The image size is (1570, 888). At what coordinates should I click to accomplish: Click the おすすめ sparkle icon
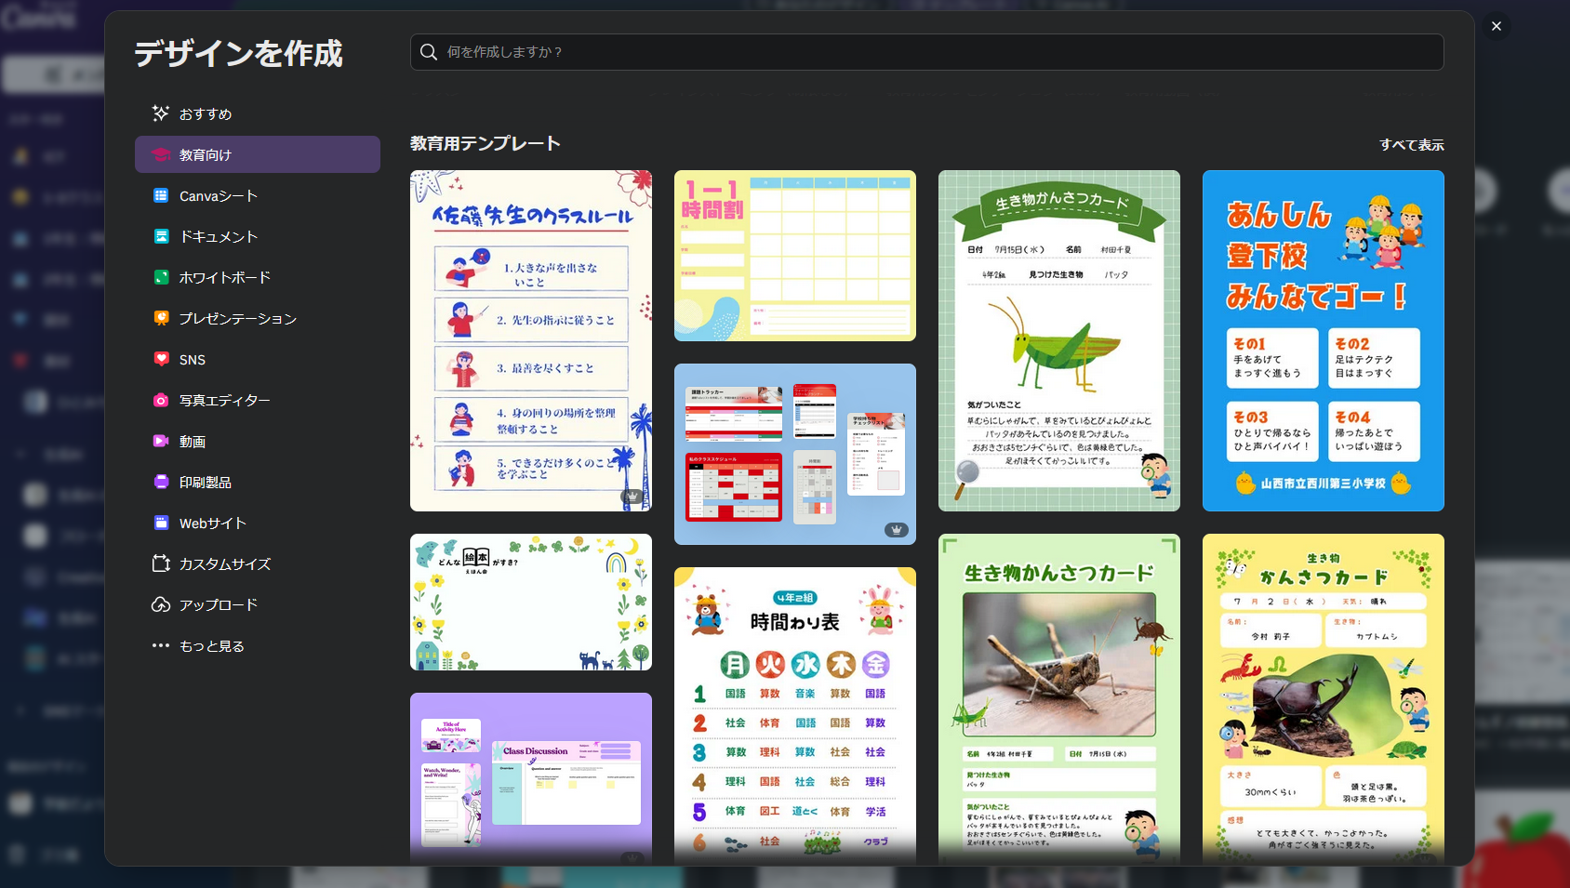(x=161, y=113)
